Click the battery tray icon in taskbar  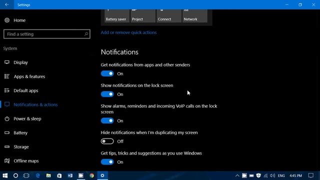tap(251, 175)
